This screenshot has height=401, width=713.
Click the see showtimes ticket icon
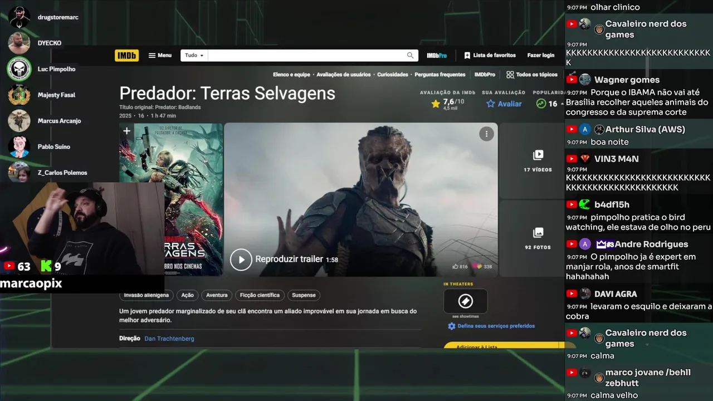pos(465,301)
